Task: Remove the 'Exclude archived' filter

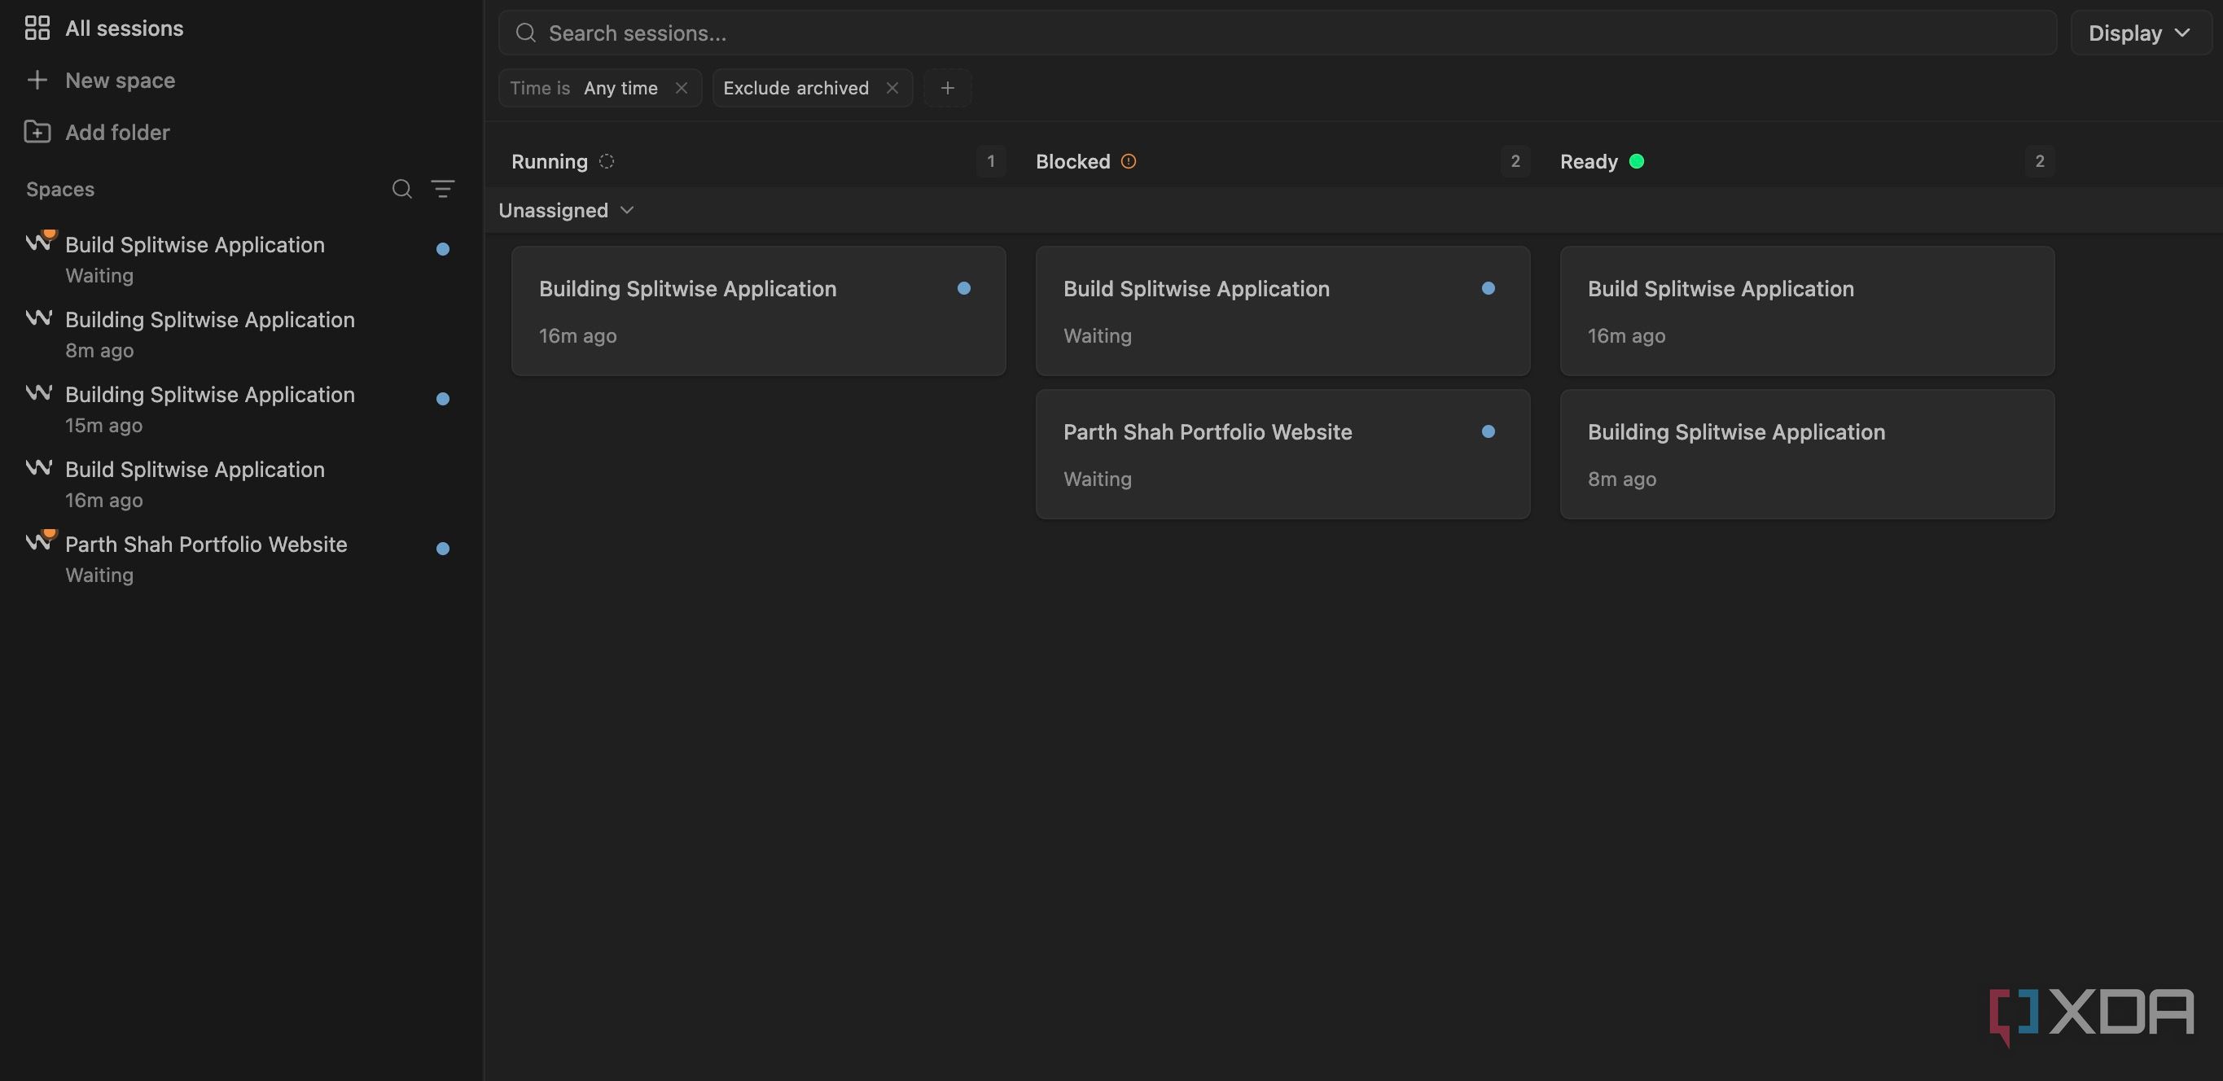Action: point(892,88)
